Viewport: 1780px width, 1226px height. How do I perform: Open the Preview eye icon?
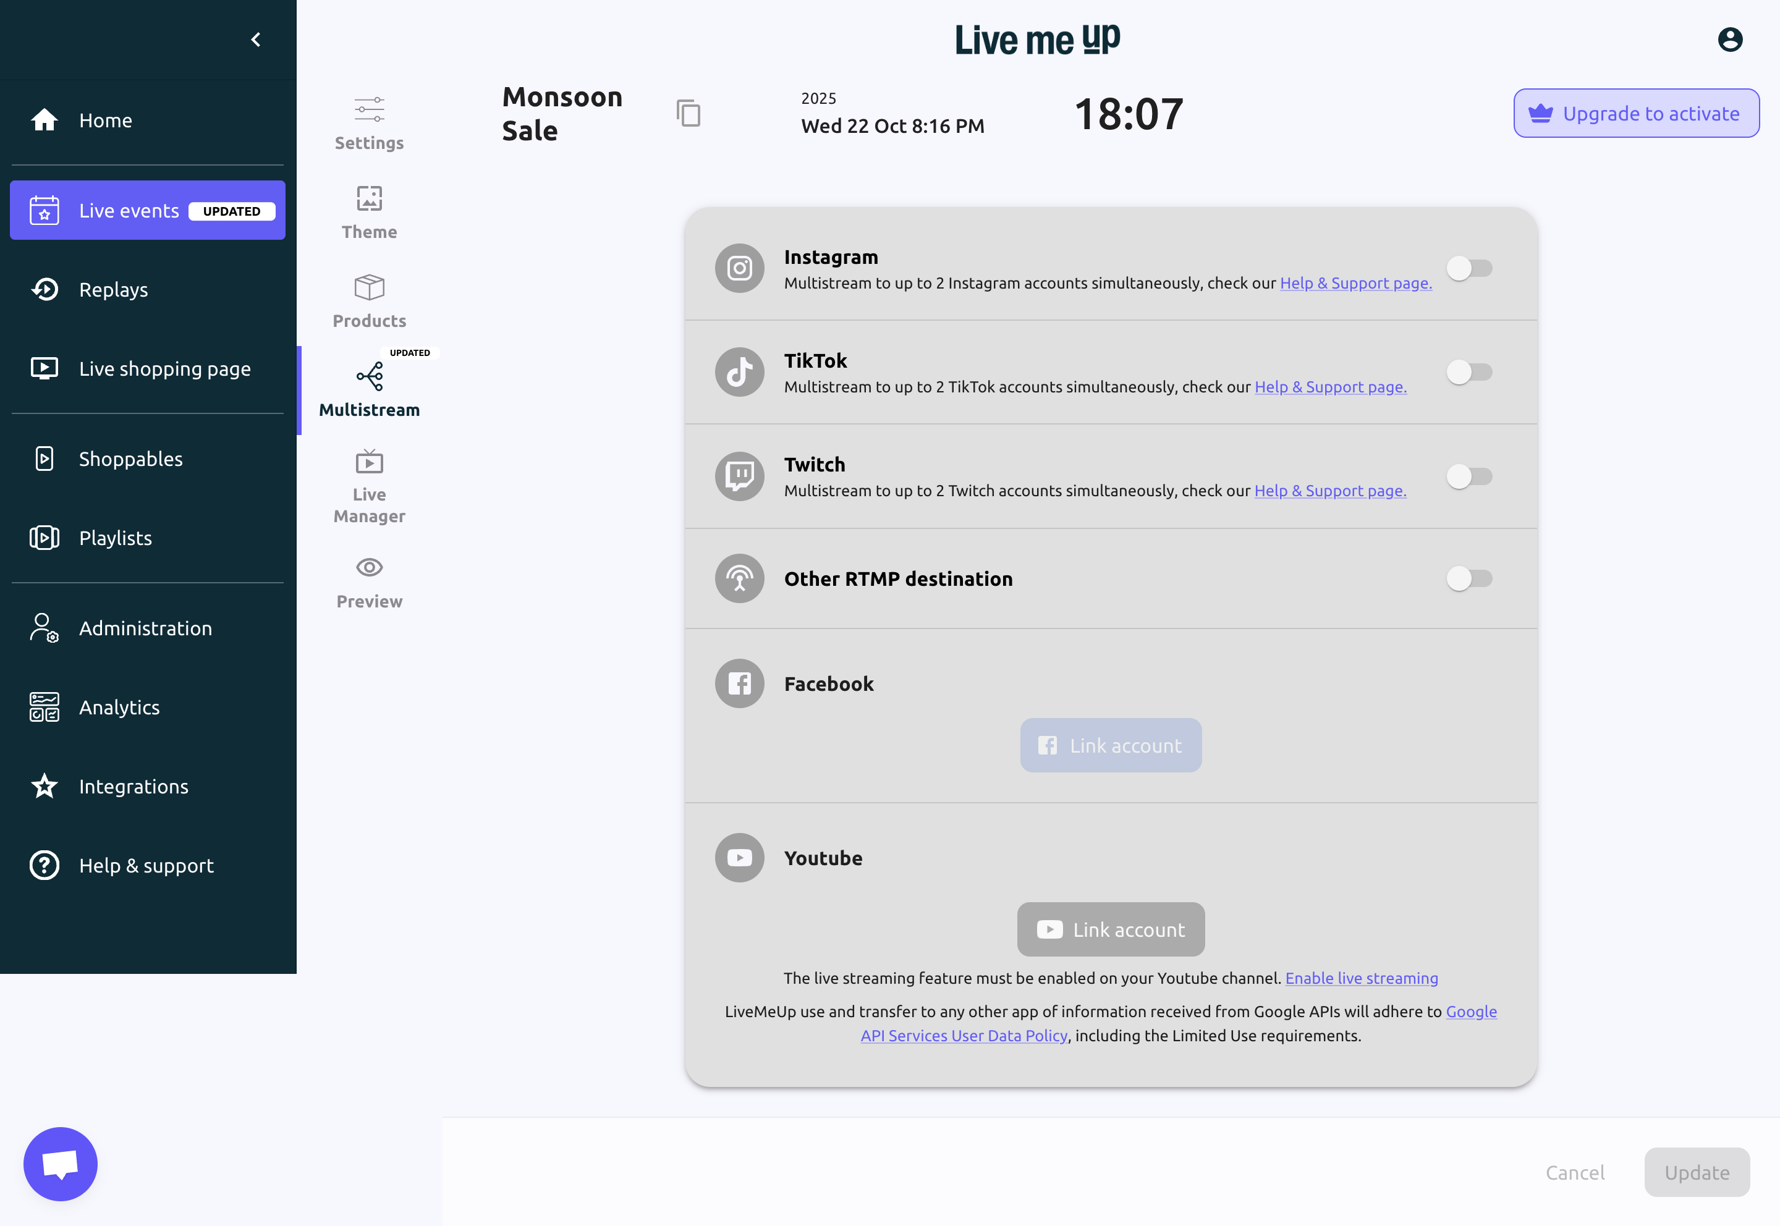(369, 568)
